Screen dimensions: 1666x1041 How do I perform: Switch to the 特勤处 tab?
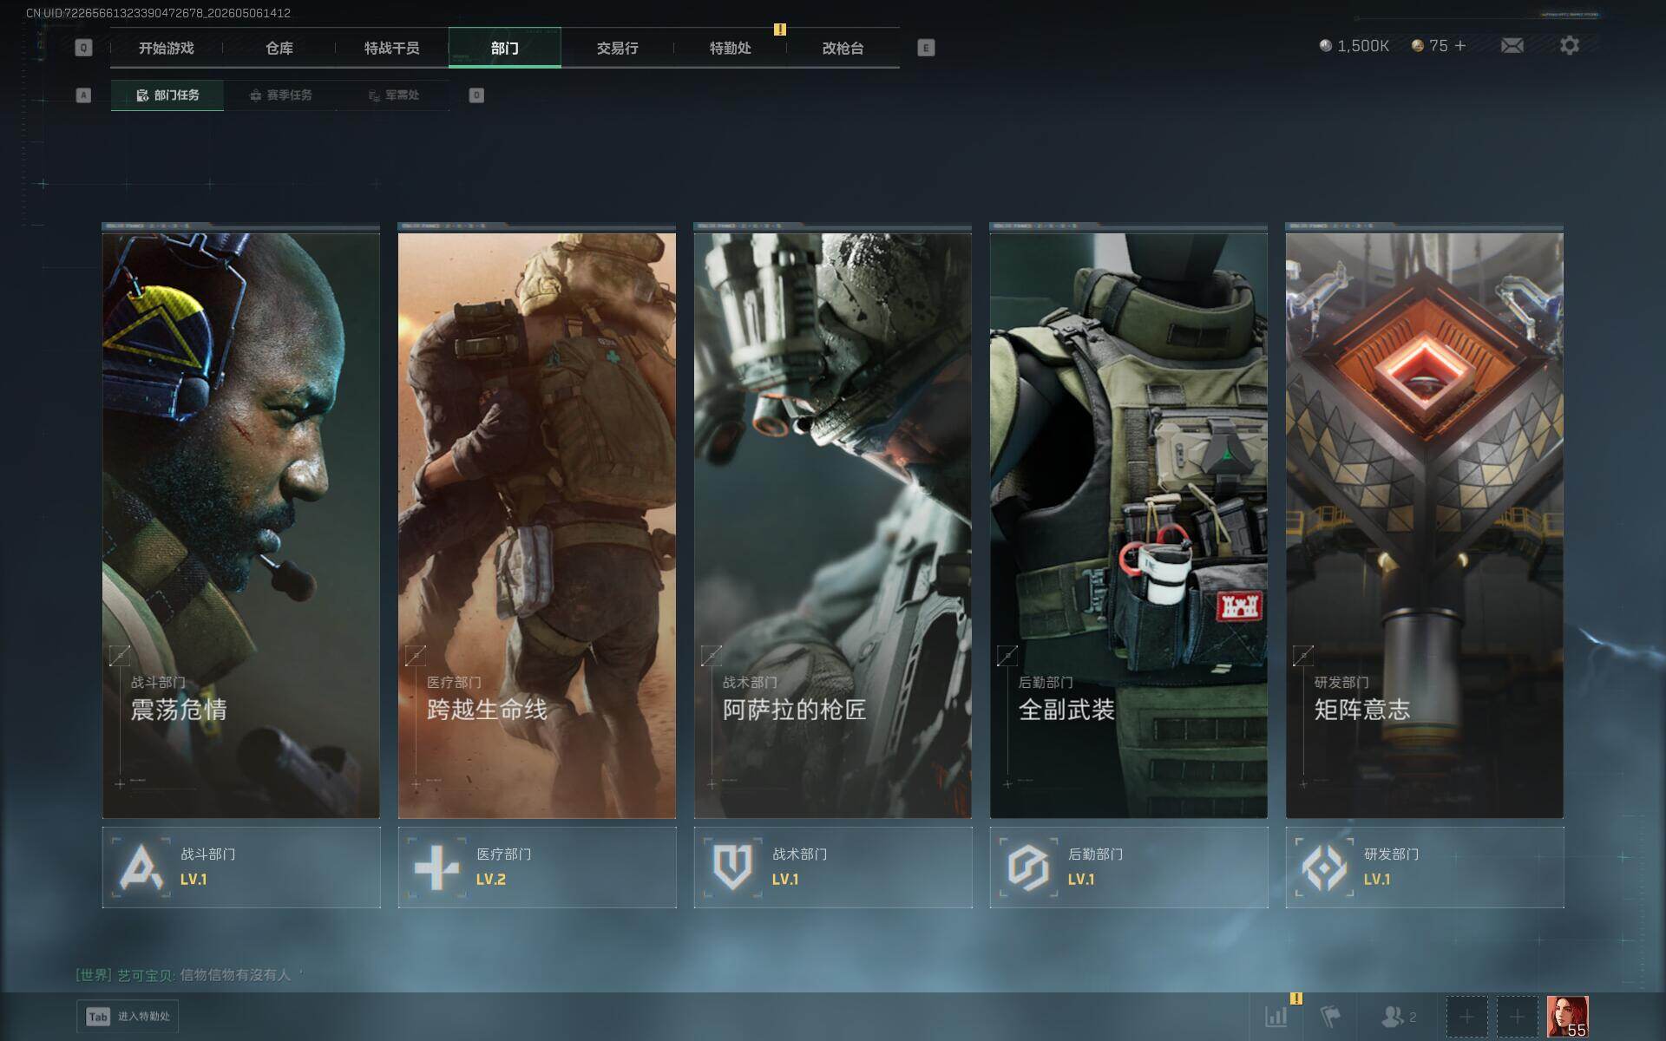[731, 48]
